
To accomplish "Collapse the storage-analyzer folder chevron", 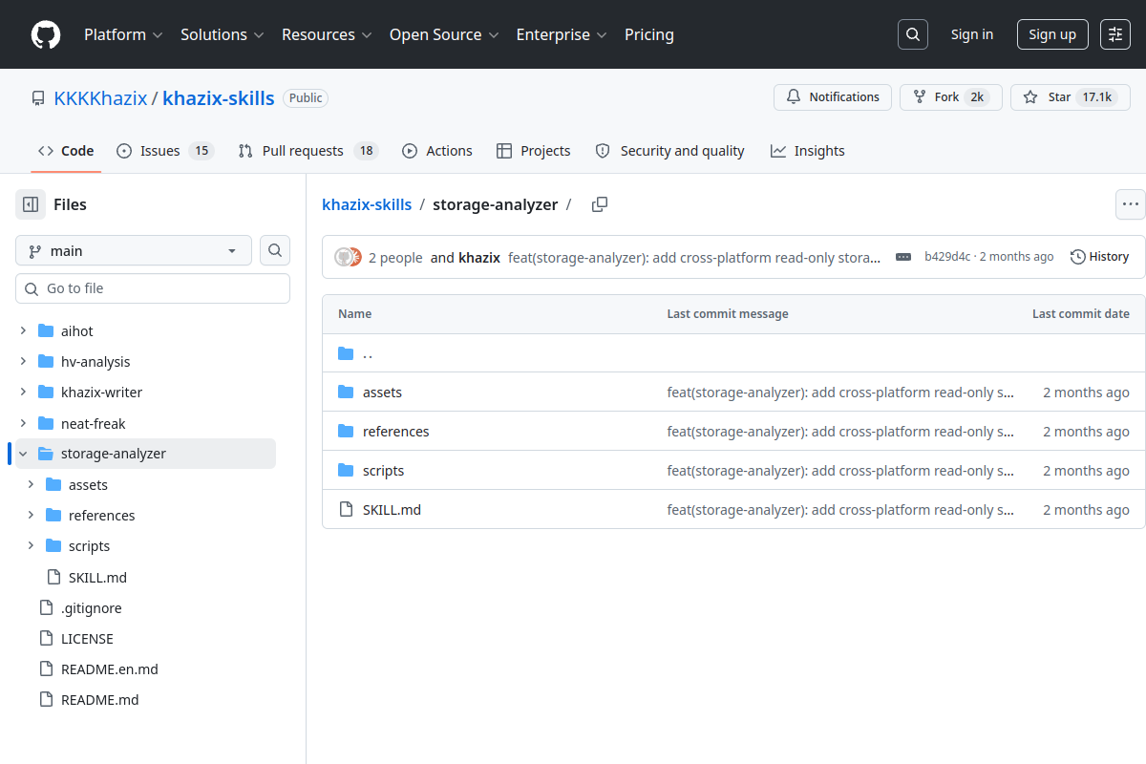I will [23, 454].
